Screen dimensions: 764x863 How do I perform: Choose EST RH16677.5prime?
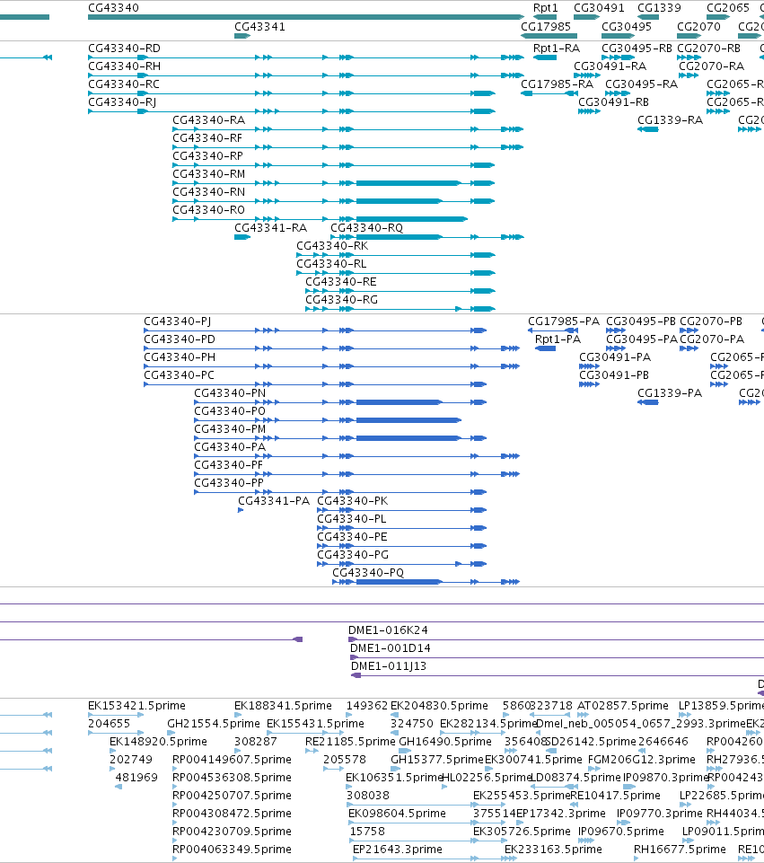(680, 850)
